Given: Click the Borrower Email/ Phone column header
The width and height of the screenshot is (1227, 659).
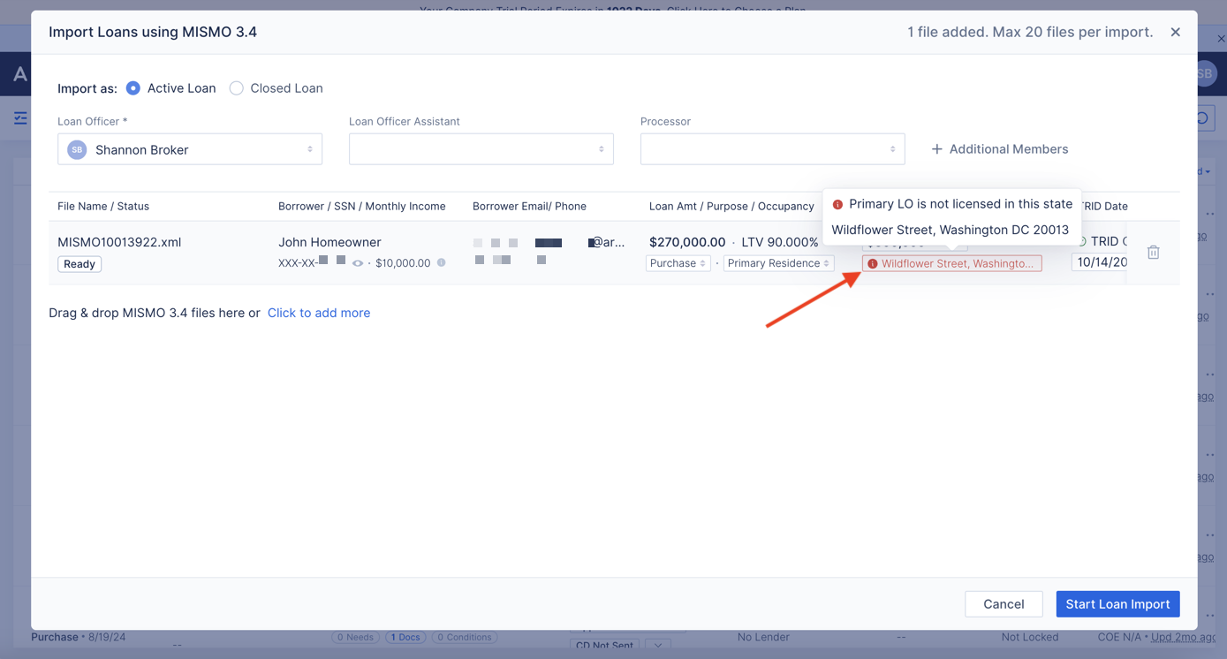Looking at the screenshot, I should click(x=529, y=207).
